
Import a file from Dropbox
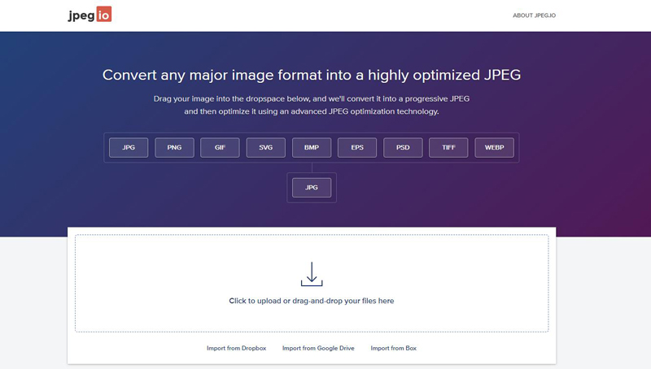236,348
